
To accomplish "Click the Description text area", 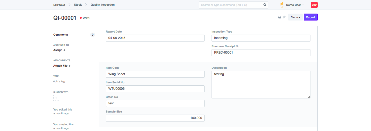I will 261,85.
